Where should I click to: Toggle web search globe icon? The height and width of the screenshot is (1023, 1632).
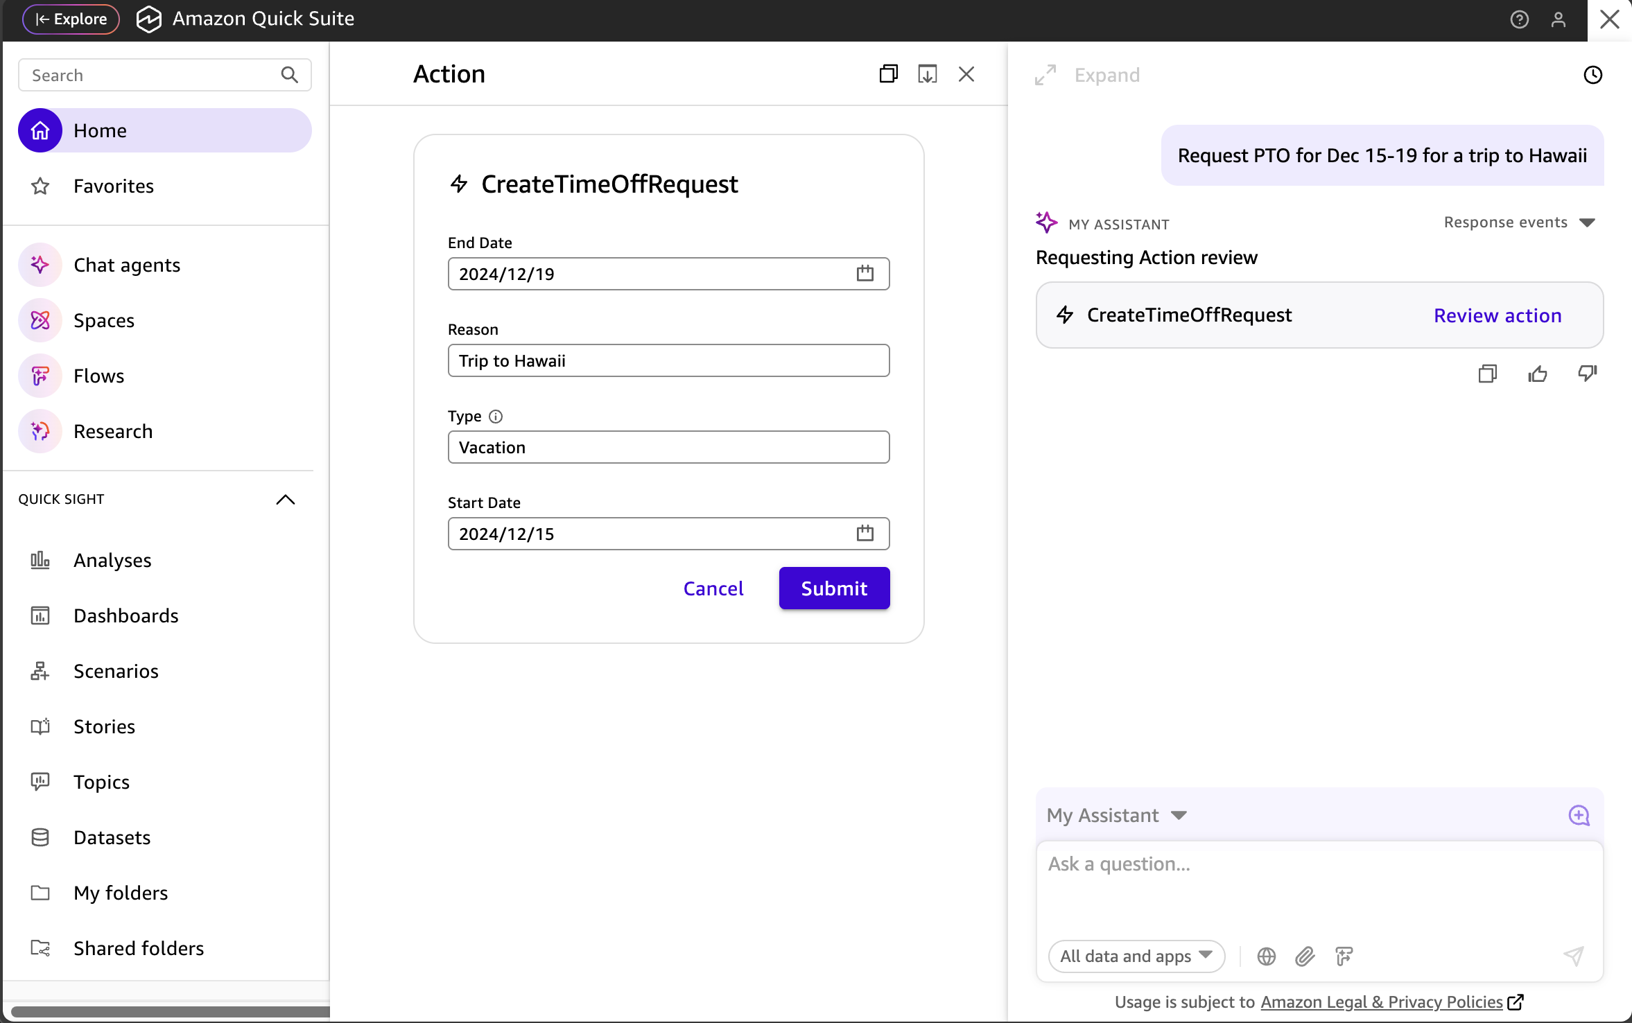click(x=1266, y=956)
